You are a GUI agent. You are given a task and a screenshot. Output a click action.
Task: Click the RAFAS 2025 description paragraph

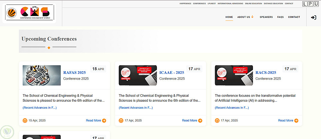tap(64, 98)
